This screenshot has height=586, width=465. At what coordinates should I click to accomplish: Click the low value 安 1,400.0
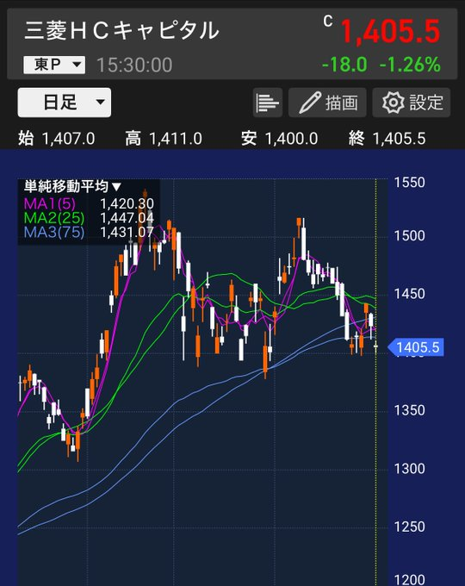pos(279,139)
